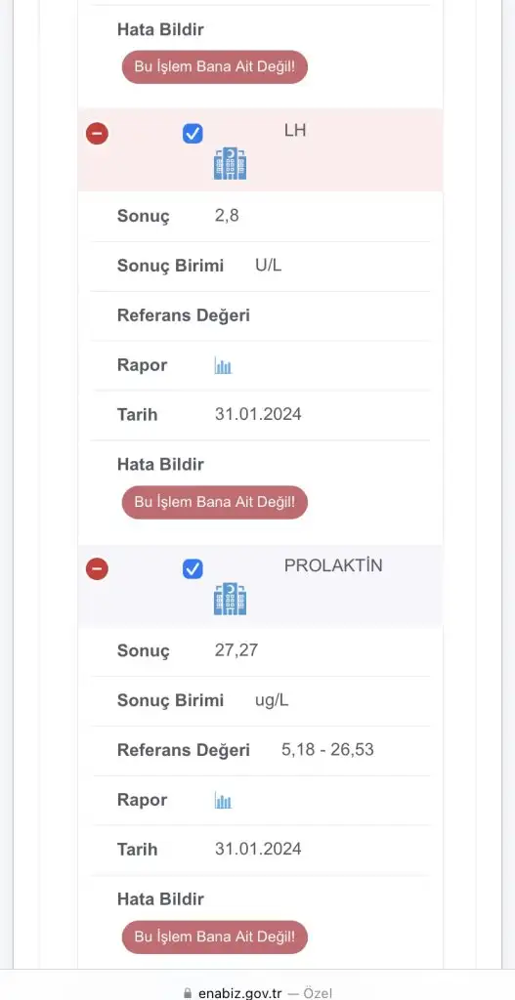
Task: Click the LH result value 2,8
Action: [x=227, y=216]
